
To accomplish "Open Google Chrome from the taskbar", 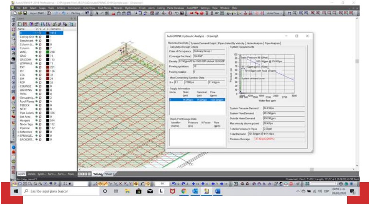I will click(184, 191).
